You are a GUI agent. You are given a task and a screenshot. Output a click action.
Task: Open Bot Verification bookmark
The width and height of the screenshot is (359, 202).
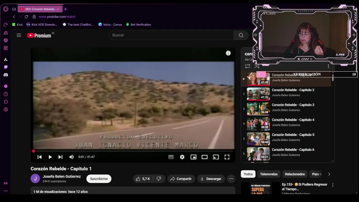(x=139, y=24)
